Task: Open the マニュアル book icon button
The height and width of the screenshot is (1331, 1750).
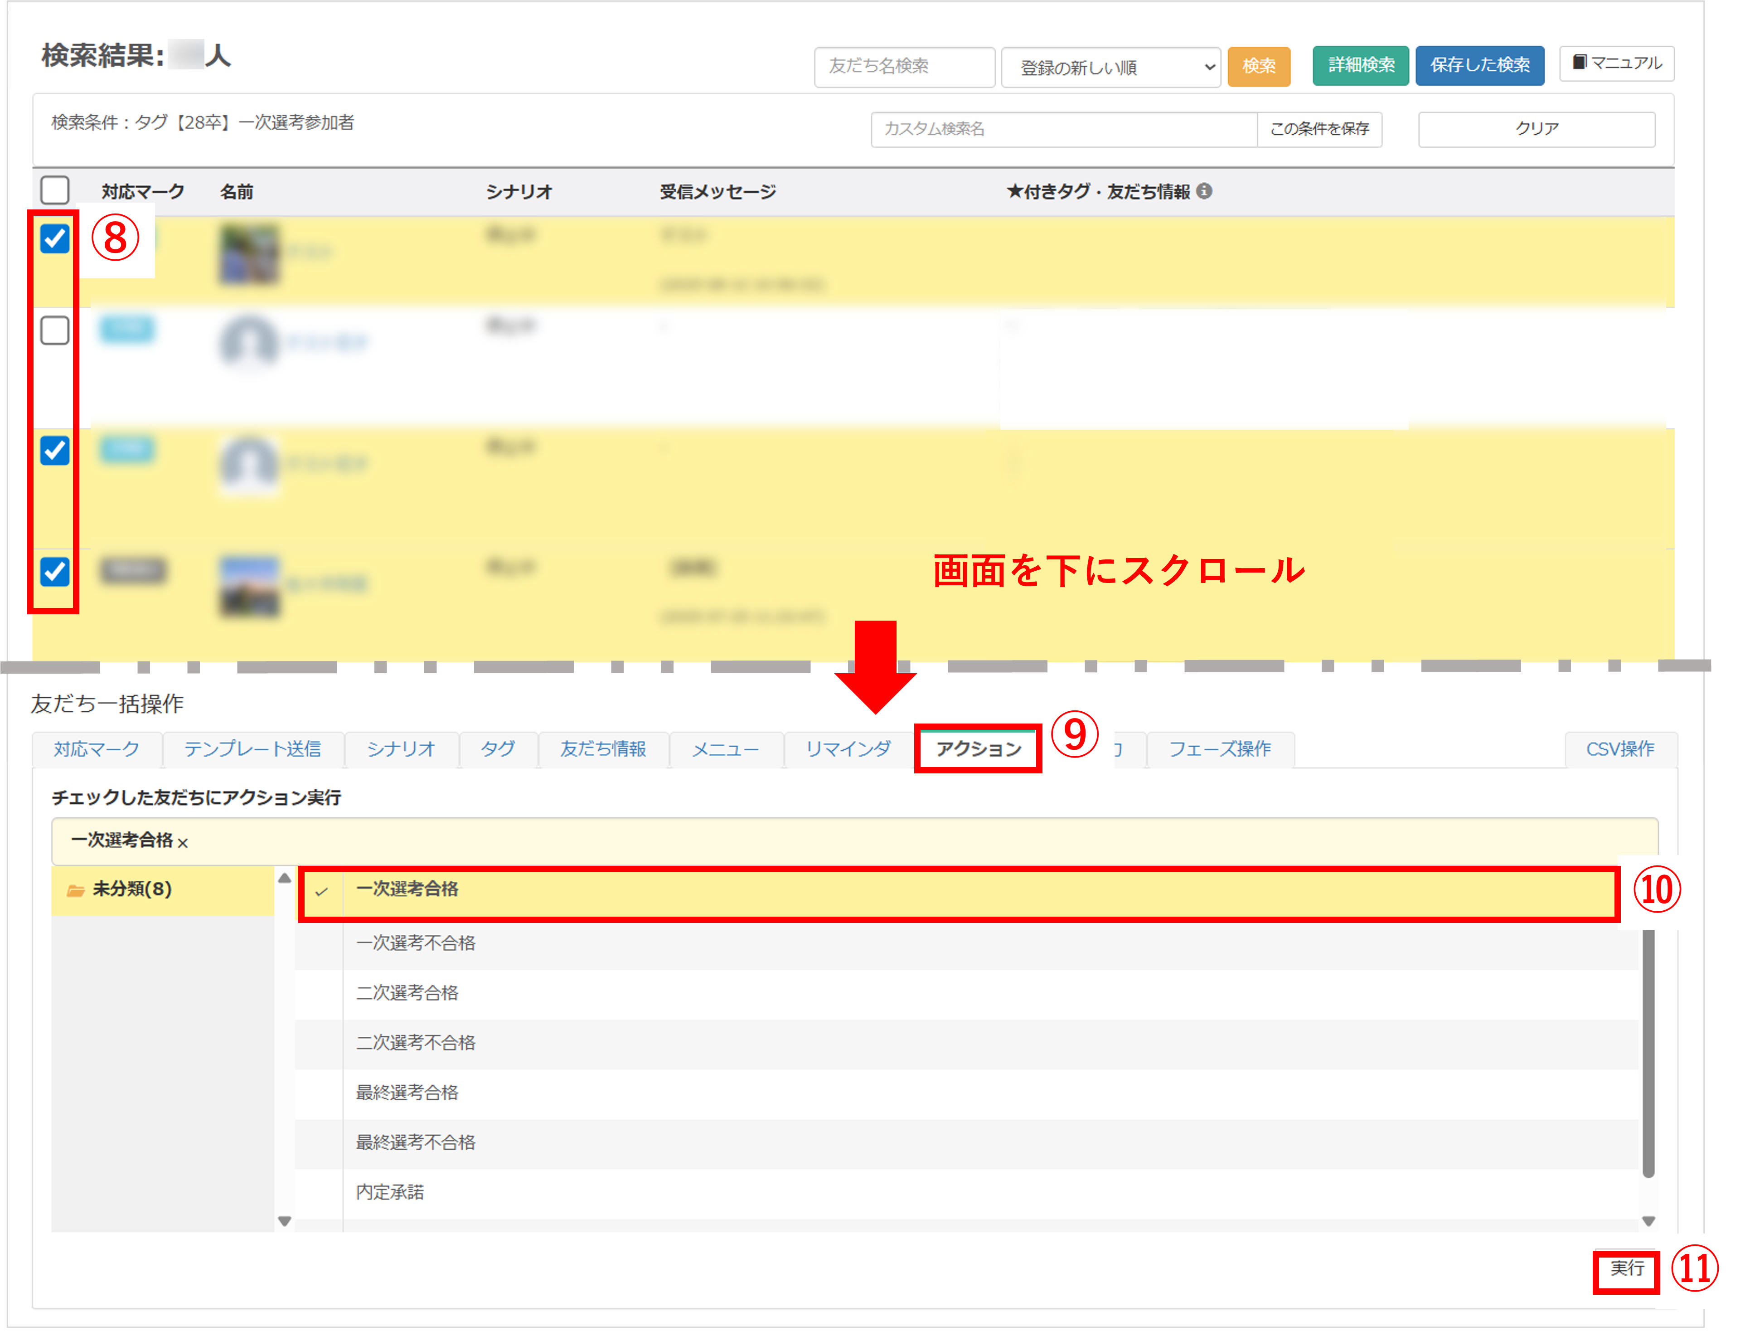Action: pos(1616,63)
